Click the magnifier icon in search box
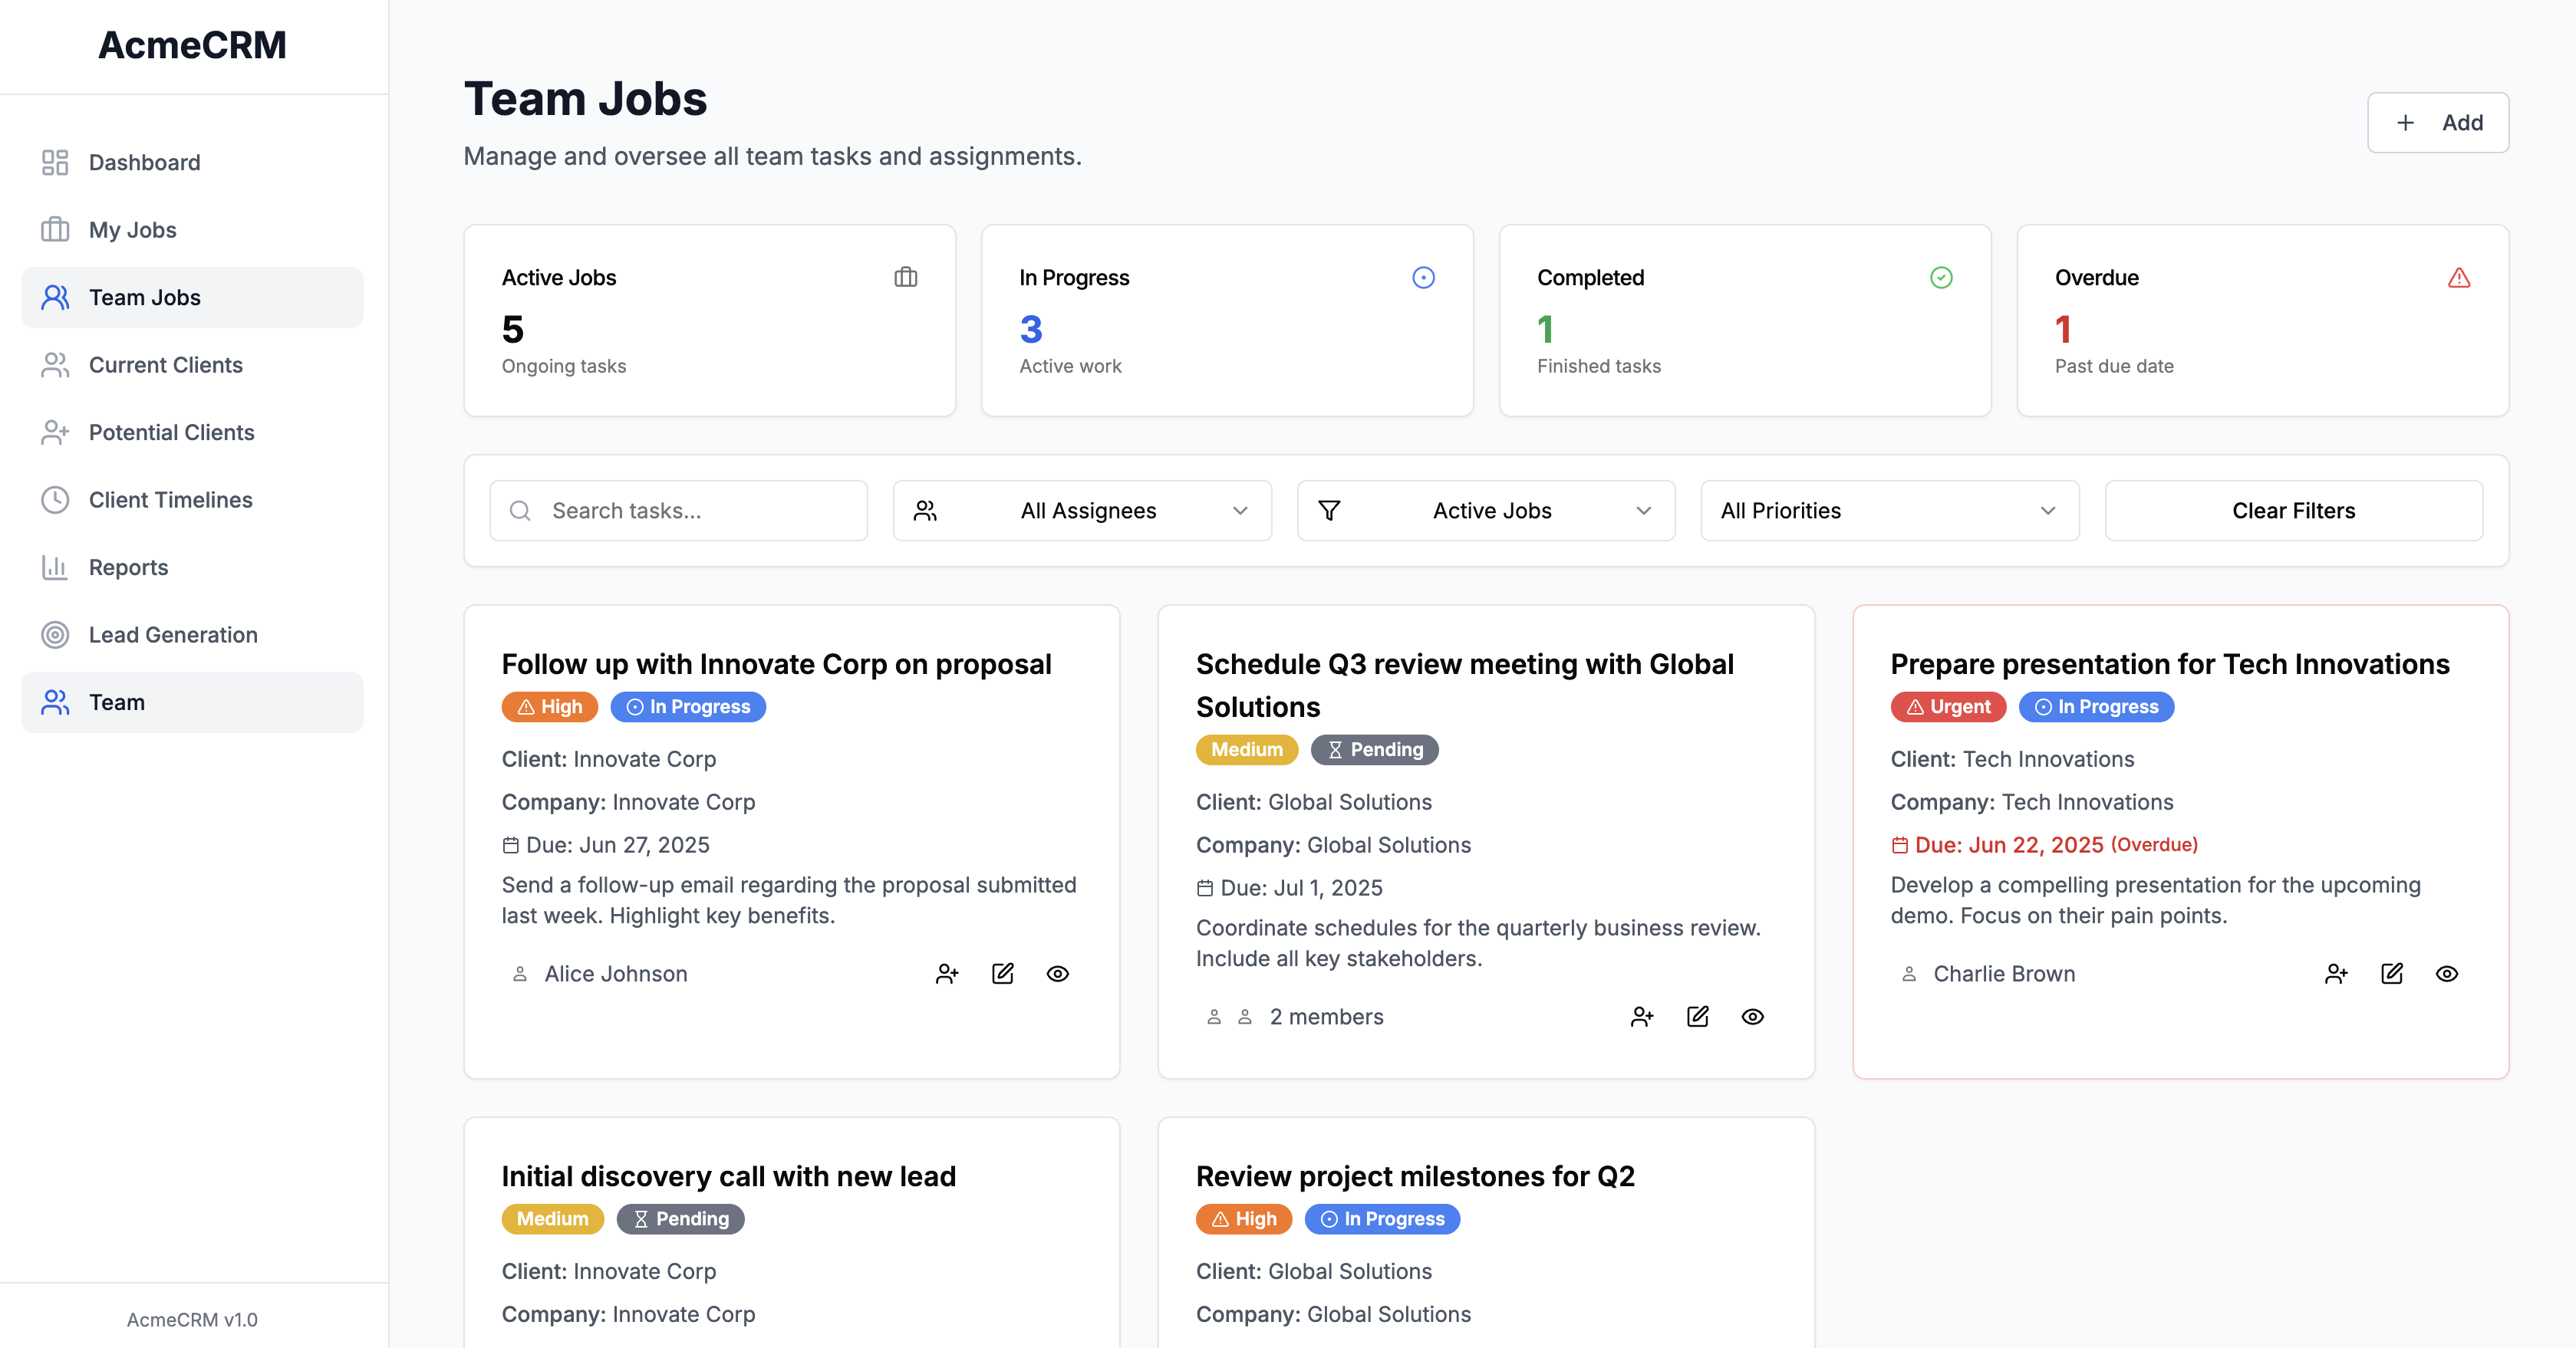 (x=520, y=511)
